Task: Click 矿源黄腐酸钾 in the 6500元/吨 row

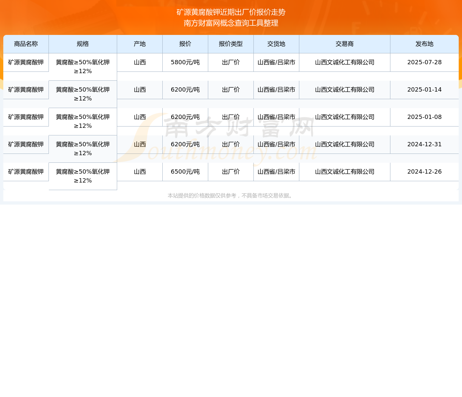Action: 26,172
